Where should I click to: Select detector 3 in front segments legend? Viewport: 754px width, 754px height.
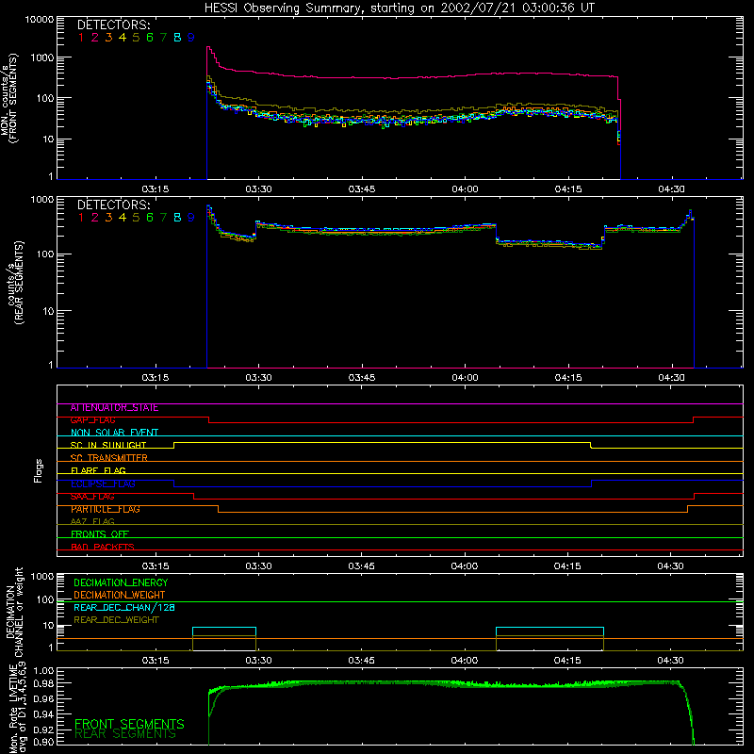[x=108, y=38]
